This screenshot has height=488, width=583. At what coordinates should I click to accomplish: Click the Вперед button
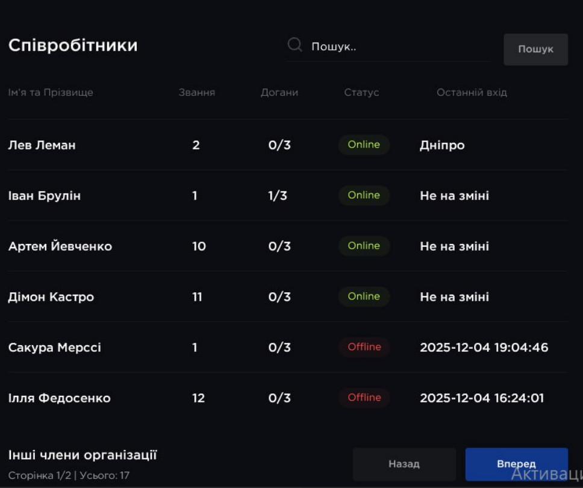click(x=516, y=464)
